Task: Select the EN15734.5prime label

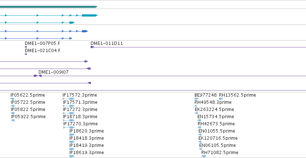Action: pos(215,116)
